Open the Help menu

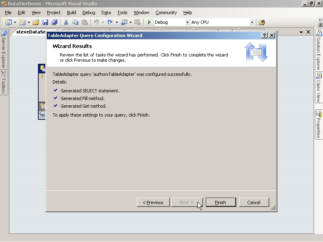pyautogui.click(x=188, y=13)
